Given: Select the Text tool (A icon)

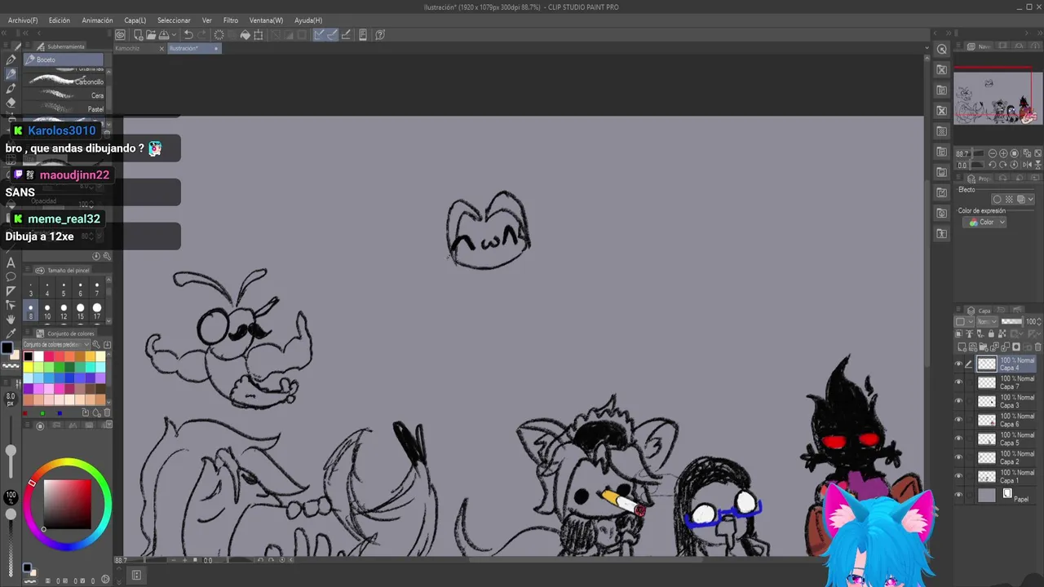Looking at the screenshot, I should (x=11, y=263).
